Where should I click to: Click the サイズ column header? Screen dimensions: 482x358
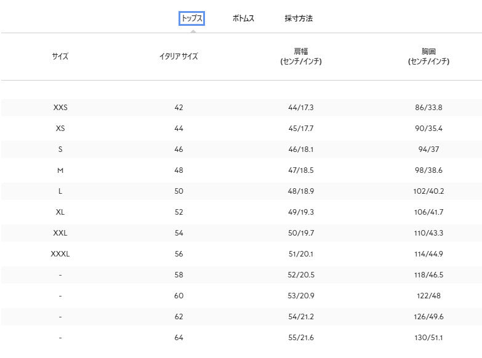(60, 56)
